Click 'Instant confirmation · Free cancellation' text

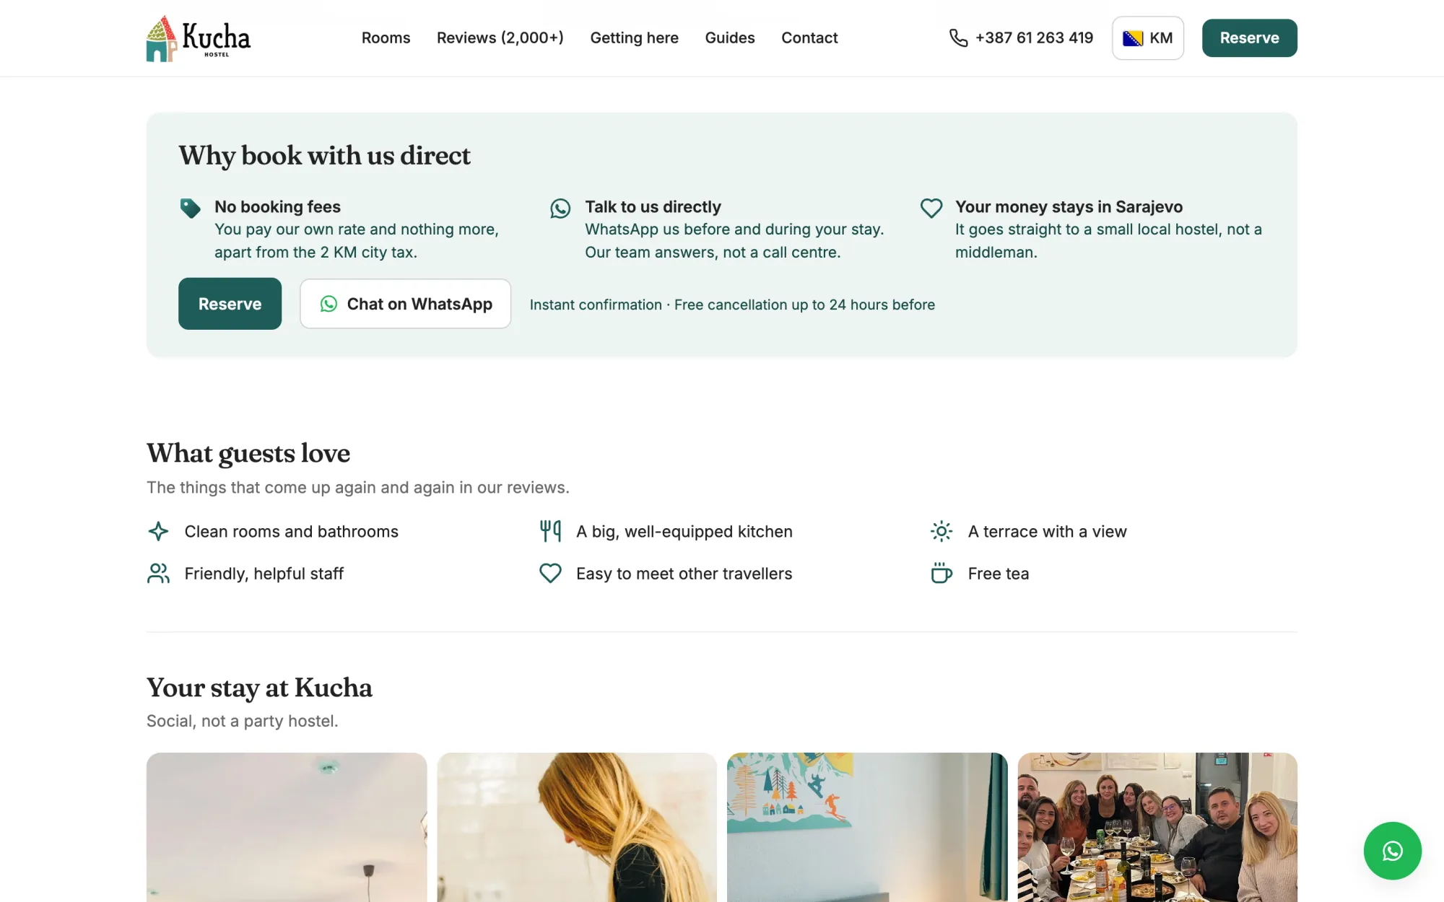(732, 305)
